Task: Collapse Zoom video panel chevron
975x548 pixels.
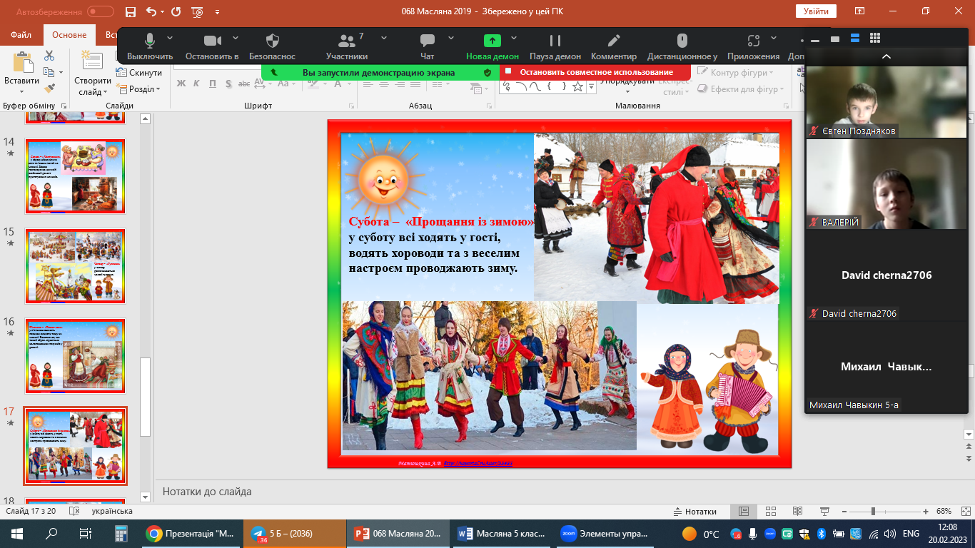Action: [x=886, y=56]
